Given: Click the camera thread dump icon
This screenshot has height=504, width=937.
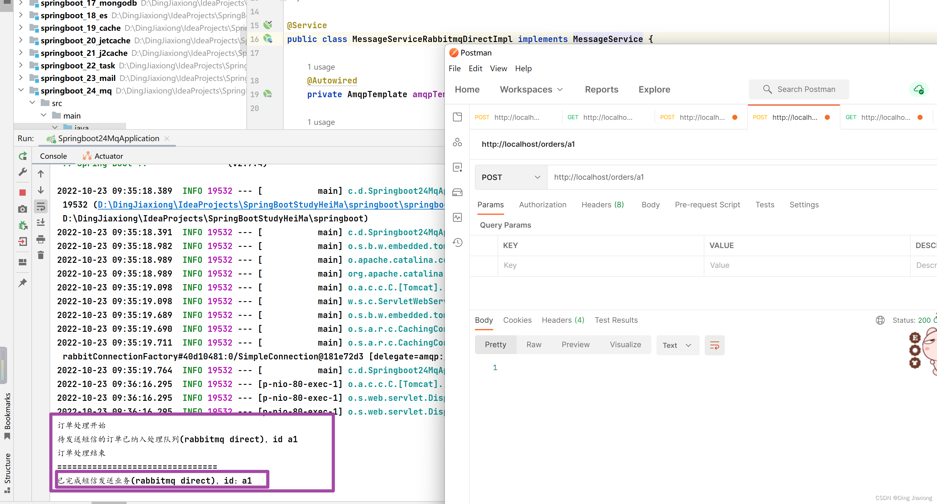Looking at the screenshot, I should click(23, 209).
